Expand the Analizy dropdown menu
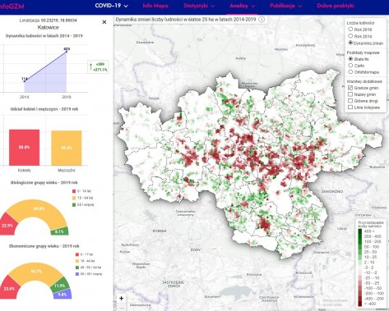The image size is (389, 311). tap(243, 6)
